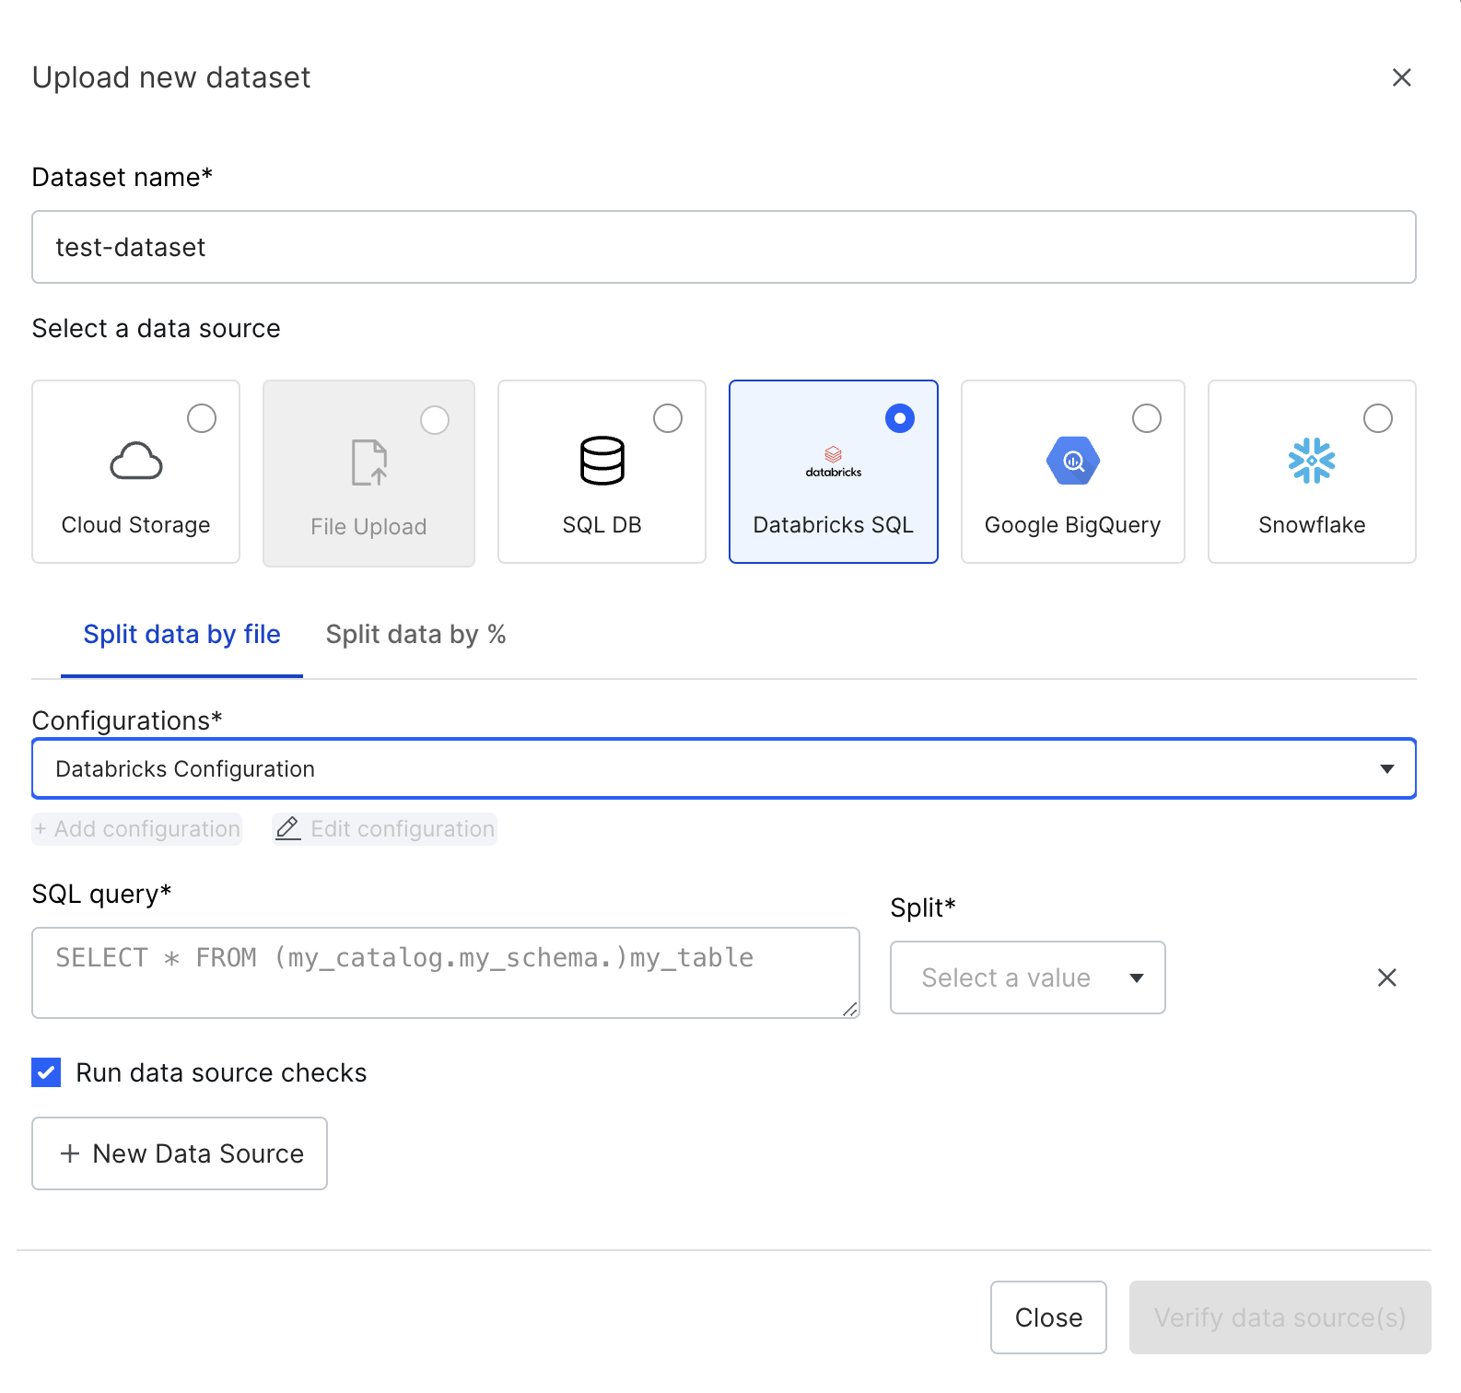Click the Cloud Storage cloud icon
Image resolution: width=1461 pixels, height=1393 pixels.
coord(136,461)
